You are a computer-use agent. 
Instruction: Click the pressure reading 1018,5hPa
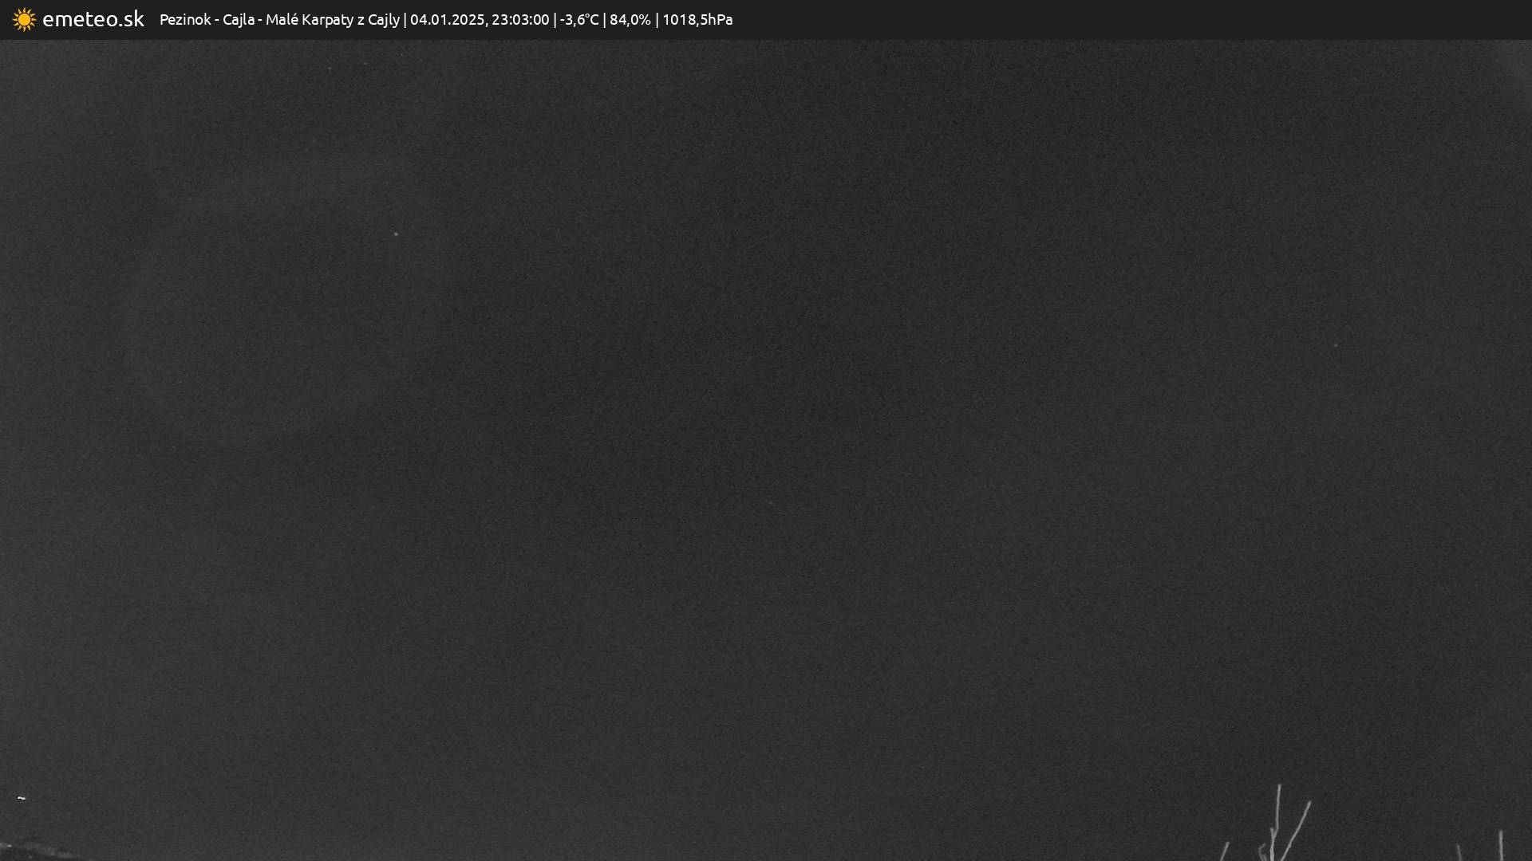coord(697,19)
